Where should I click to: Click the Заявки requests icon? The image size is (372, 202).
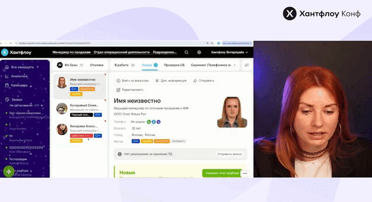point(7,99)
